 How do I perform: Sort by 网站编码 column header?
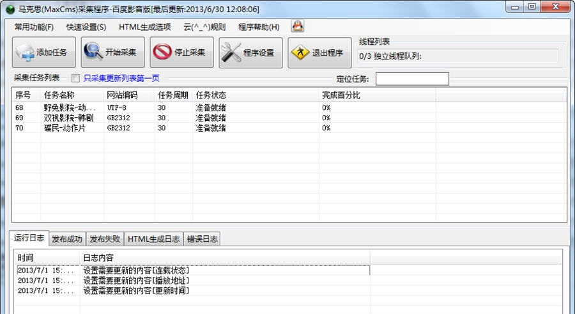click(x=130, y=95)
